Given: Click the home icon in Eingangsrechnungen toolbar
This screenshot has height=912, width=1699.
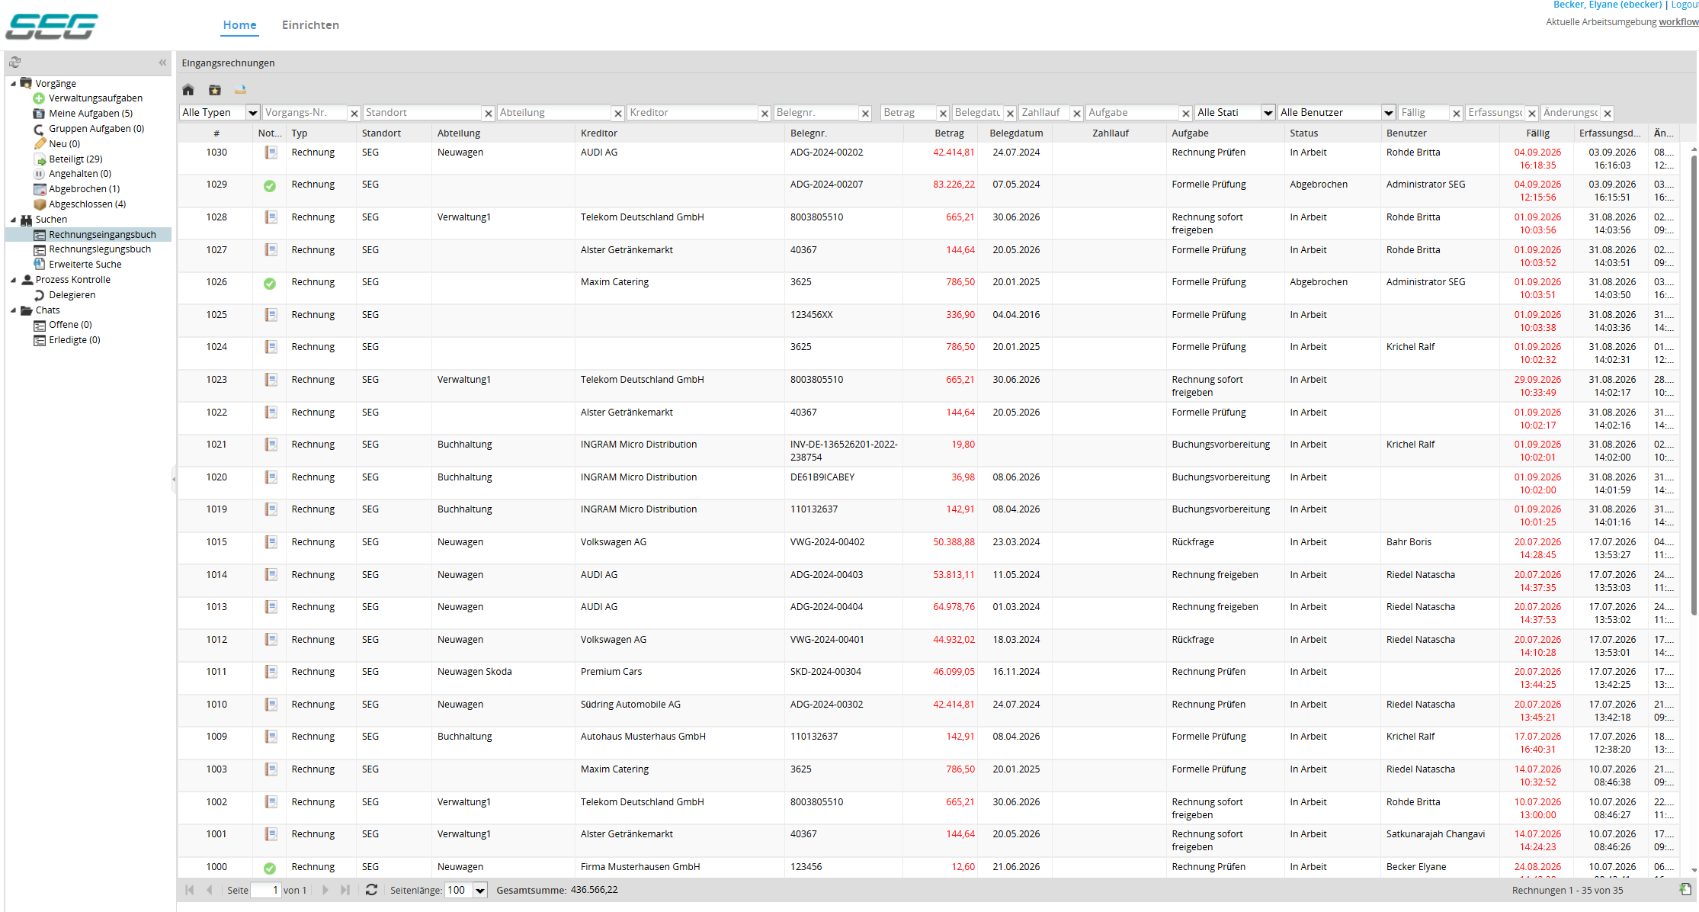Looking at the screenshot, I should pyautogui.click(x=188, y=90).
